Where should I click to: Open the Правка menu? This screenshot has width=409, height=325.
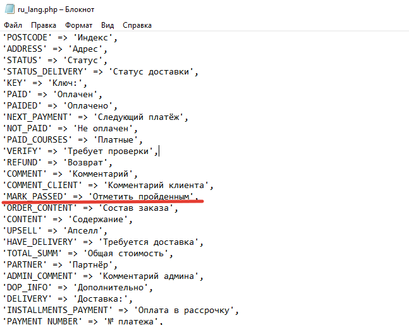pyautogui.click(x=44, y=25)
